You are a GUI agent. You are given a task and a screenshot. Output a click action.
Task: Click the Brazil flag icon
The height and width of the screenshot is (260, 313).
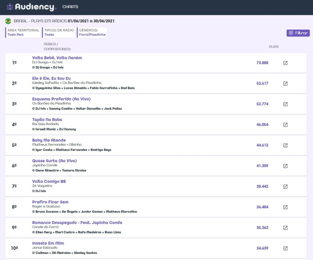[8, 21]
